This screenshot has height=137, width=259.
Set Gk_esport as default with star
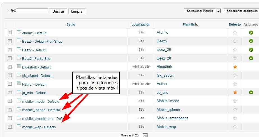235,76
